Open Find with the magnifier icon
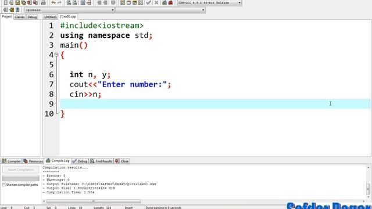Screen dimensions: 372x209 click(69, 2)
